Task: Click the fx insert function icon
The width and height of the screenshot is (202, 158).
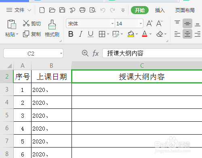Action: point(95,53)
